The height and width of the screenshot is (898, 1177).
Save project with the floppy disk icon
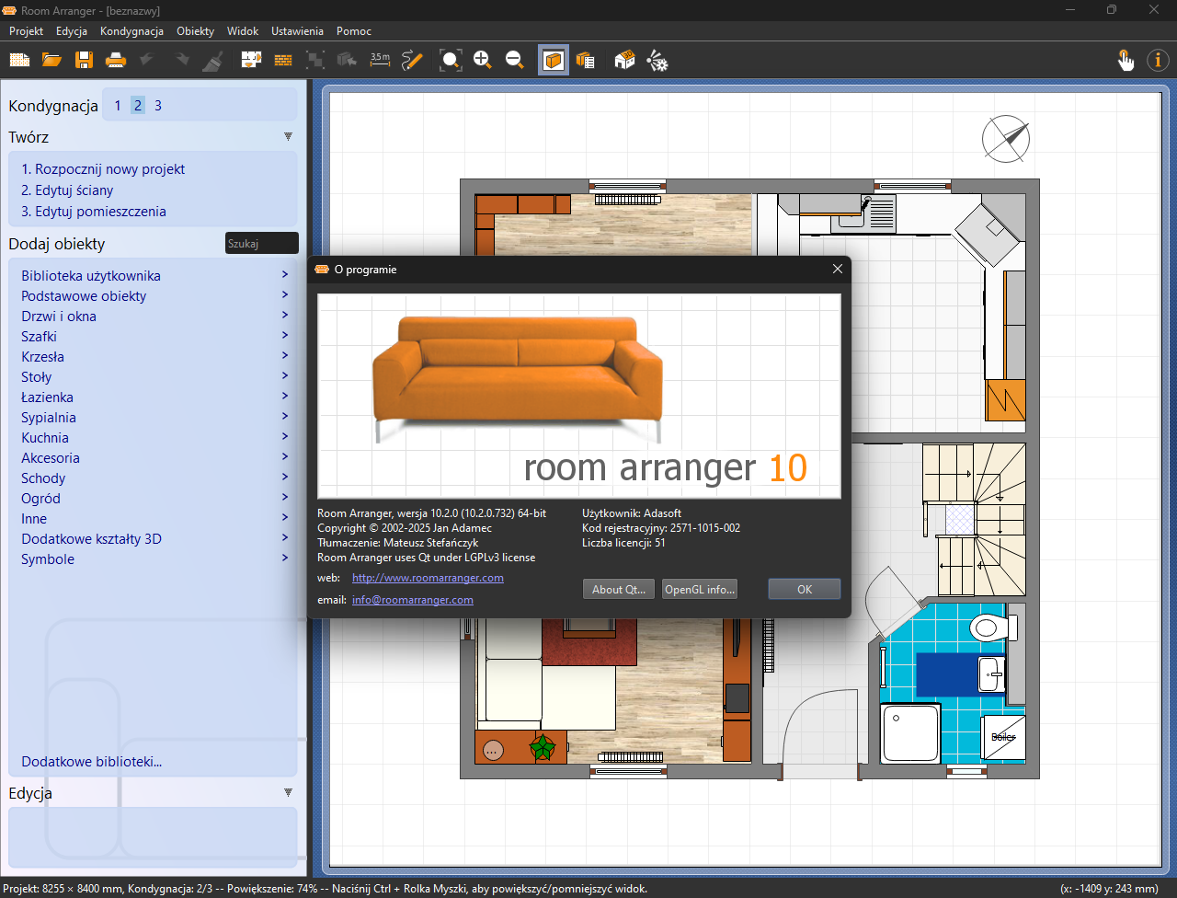(84, 61)
